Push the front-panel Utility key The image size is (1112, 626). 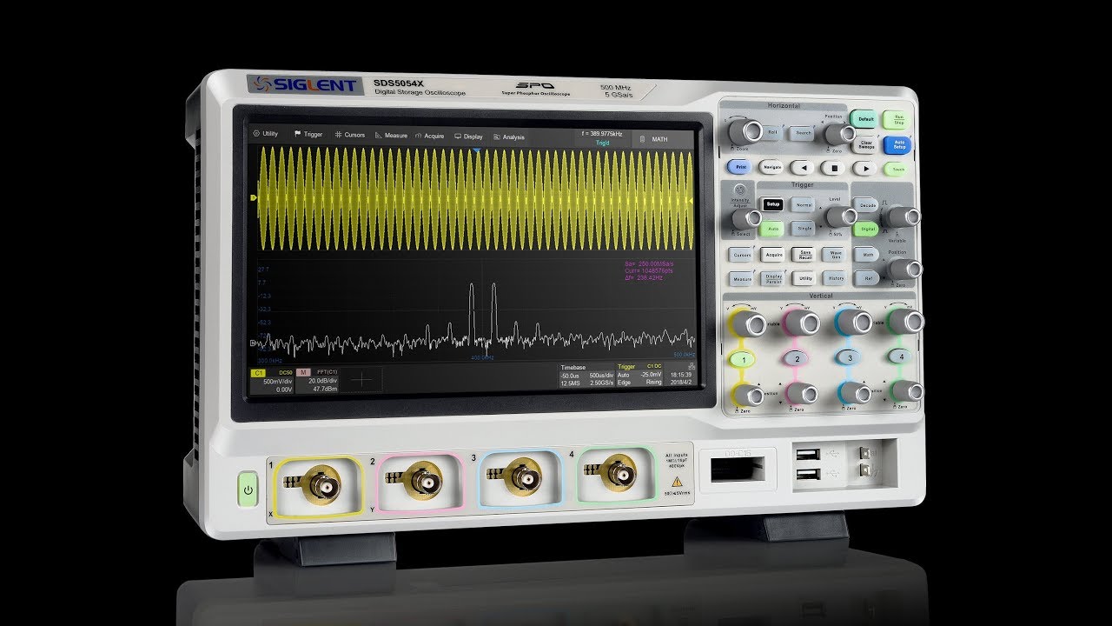[x=805, y=279]
